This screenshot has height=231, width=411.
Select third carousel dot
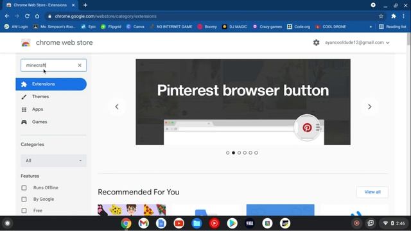point(239,153)
